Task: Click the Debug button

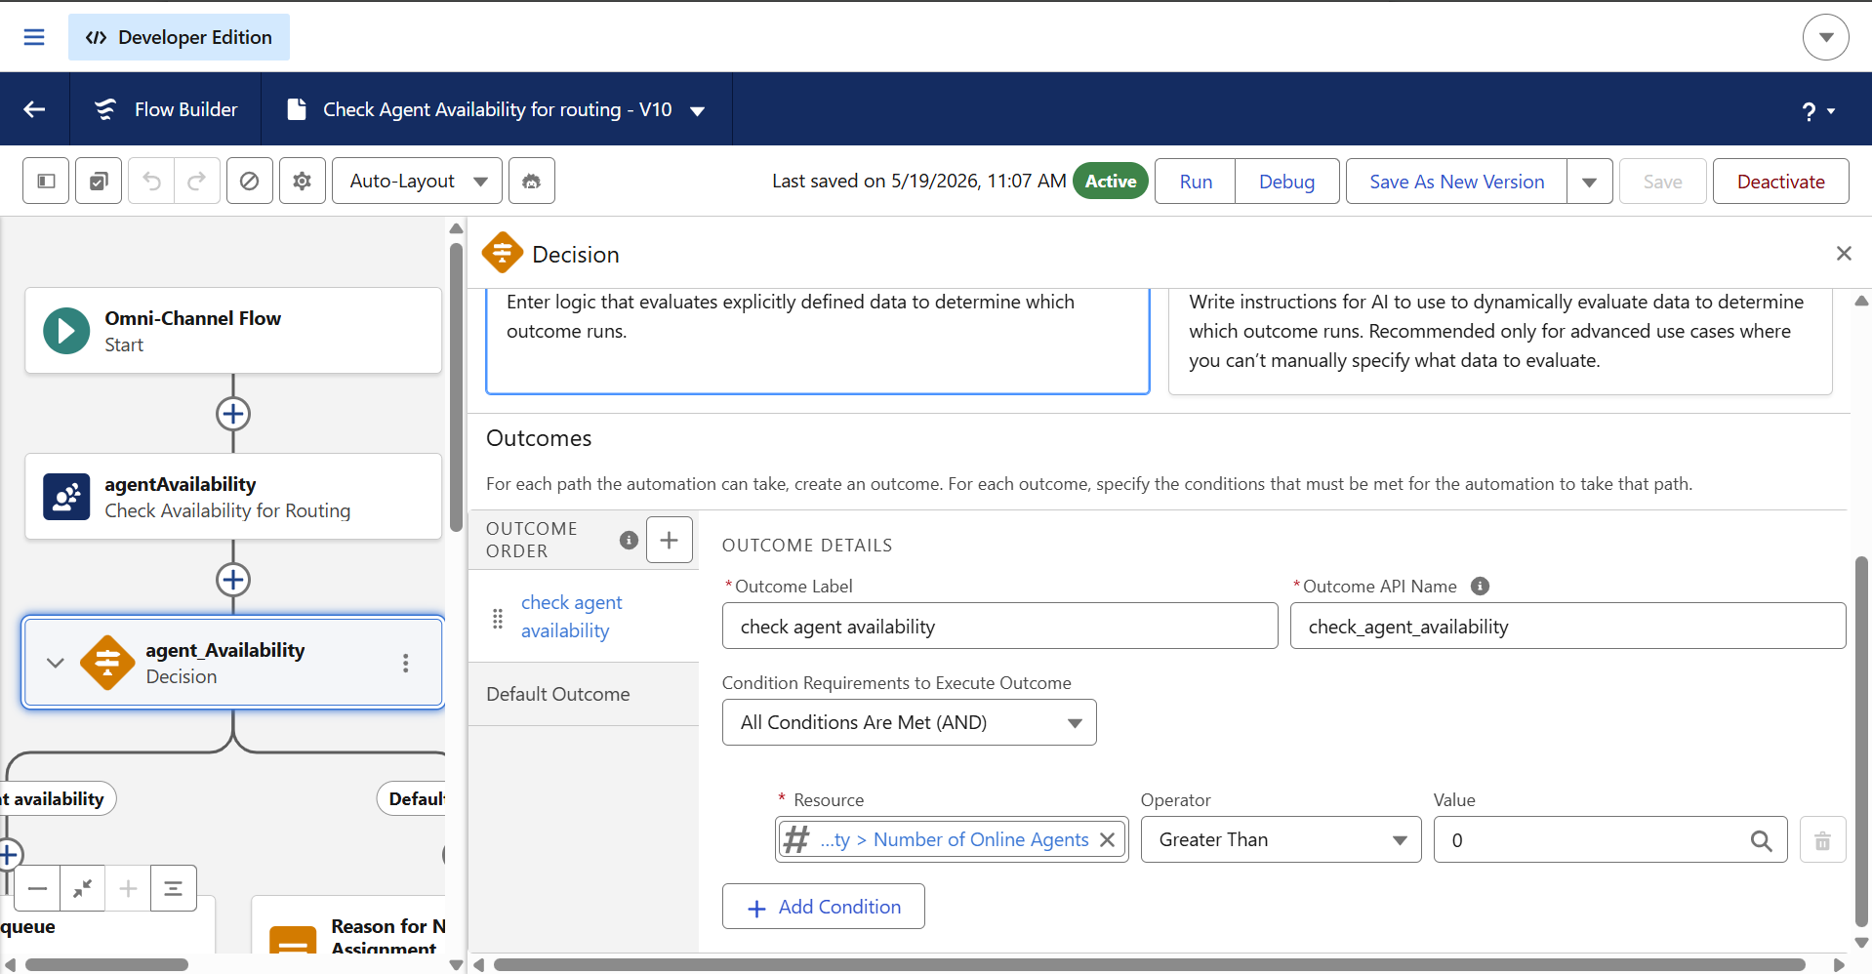Action: point(1286,182)
